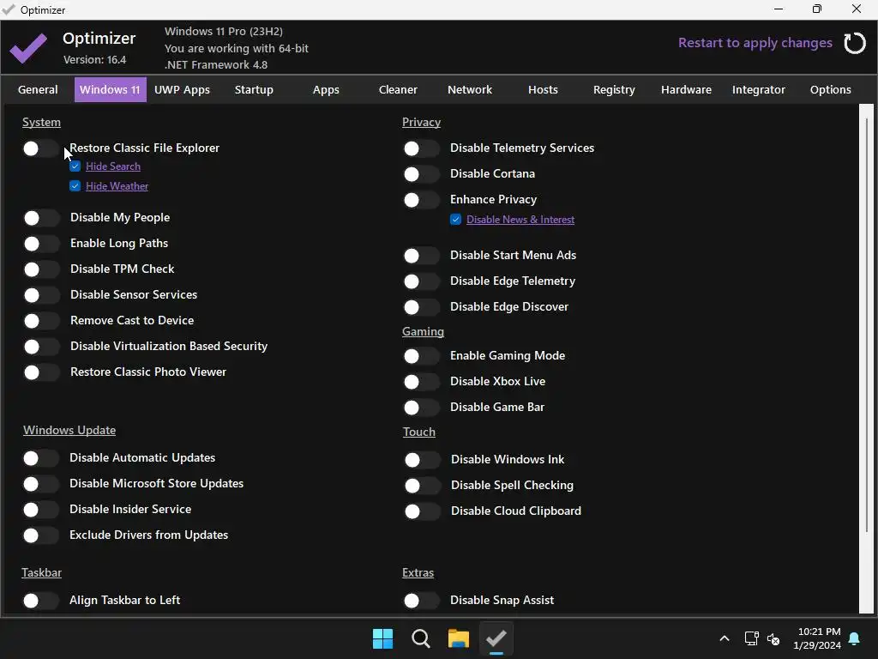The height and width of the screenshot is (659, 878).
Task: Toggle Disable Windows Ink
Action: click(x=422, y=460)
